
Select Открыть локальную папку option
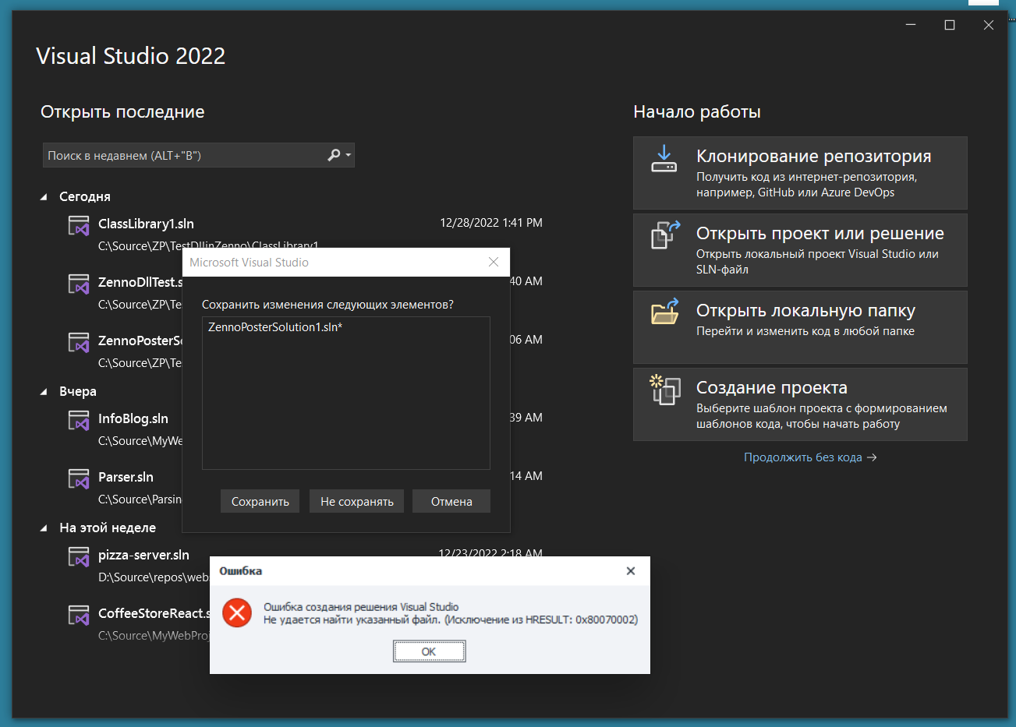[800, 327]
